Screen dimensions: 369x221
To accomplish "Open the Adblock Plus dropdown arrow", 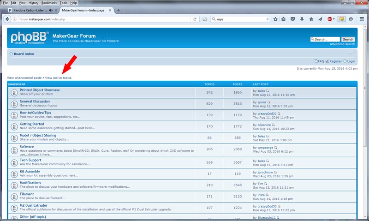I will tap(334, 19).
